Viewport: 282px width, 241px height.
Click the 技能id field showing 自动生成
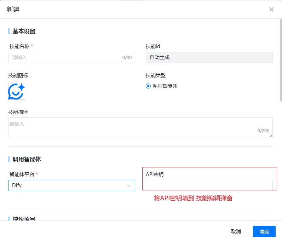209,57
